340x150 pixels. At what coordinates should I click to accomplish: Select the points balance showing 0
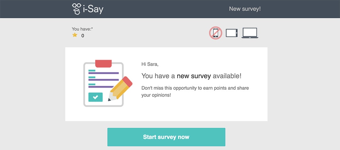point(83,36)
